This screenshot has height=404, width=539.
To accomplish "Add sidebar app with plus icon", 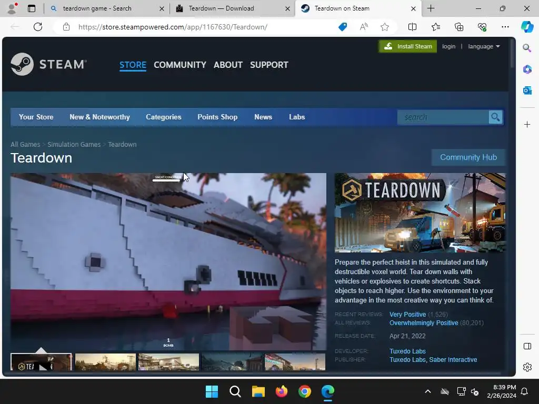I will pos(527,124).
